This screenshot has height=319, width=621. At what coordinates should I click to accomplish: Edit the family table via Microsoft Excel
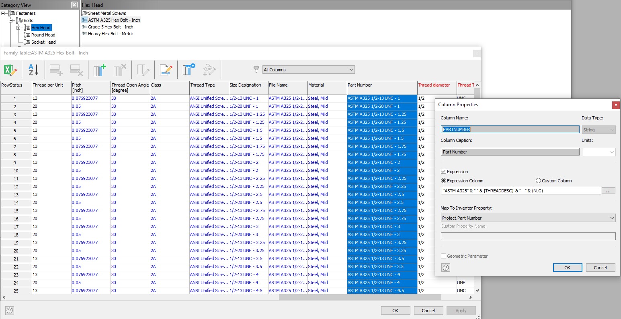coord(11,70)
